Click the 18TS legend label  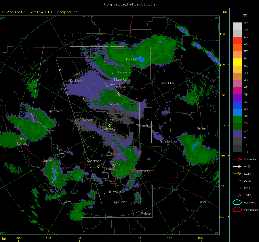pos(247,195)
